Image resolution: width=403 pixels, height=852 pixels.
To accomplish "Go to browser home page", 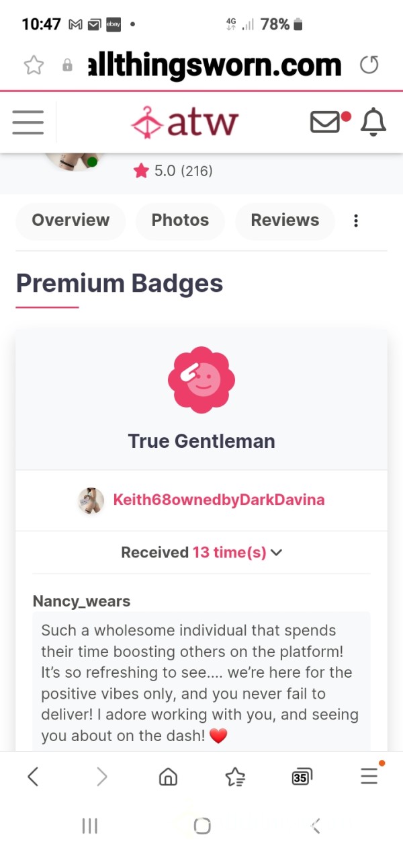I will pyautogui.click(x=168, y=777).
